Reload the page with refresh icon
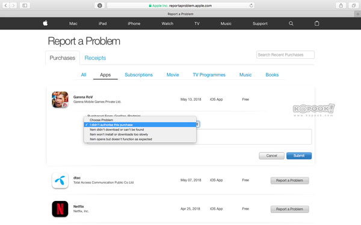This screenshot has height=225, width=361. (251, 5)
